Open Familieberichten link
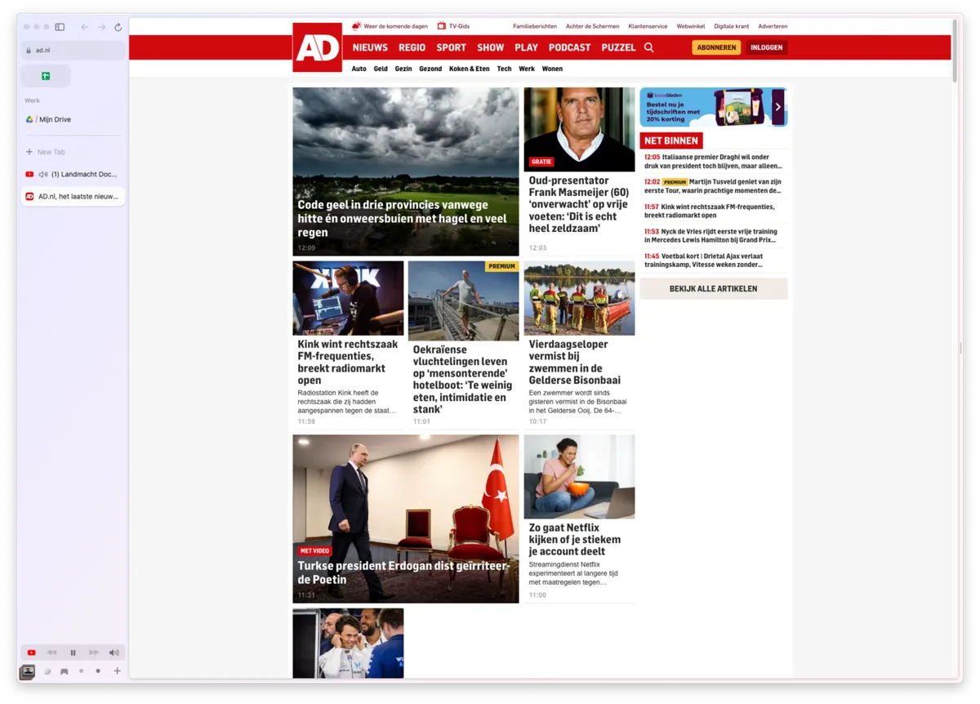 click(x=535, y=26)
